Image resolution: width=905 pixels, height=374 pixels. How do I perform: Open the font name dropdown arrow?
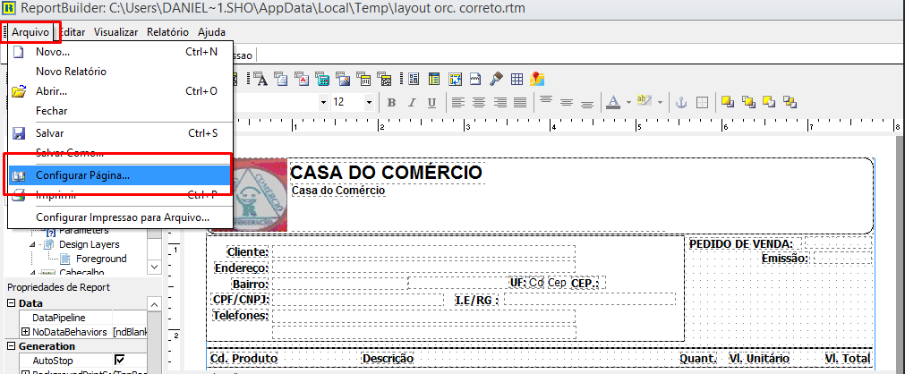tap(323, 102)
